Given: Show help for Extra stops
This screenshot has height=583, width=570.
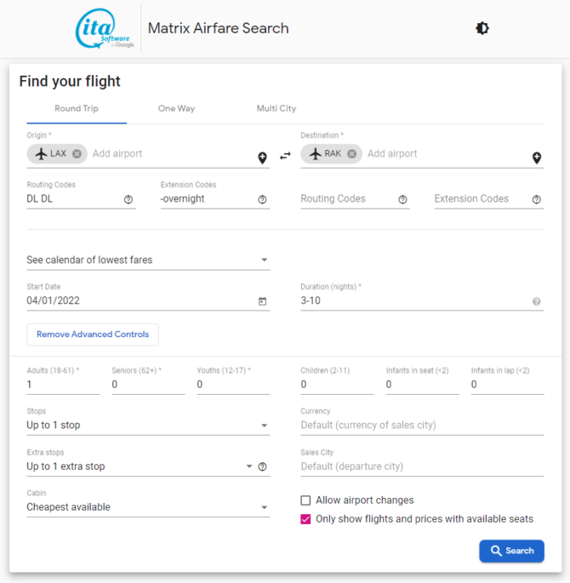Looking at the screenshot, I should (262, 466).
